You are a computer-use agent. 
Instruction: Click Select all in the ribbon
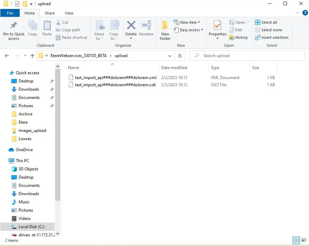(x=266, y=22)
